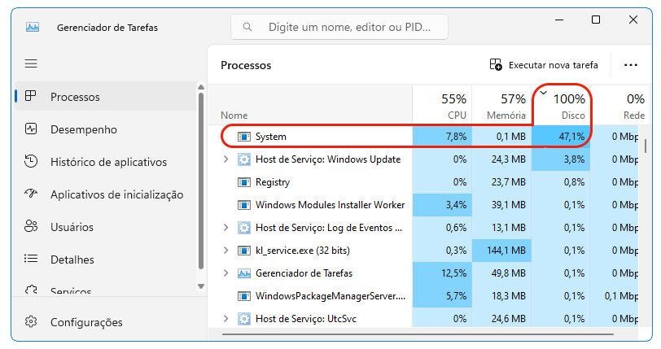Click the Log de Eventos service icon
The image size is (661, 349).
point(244,228)
